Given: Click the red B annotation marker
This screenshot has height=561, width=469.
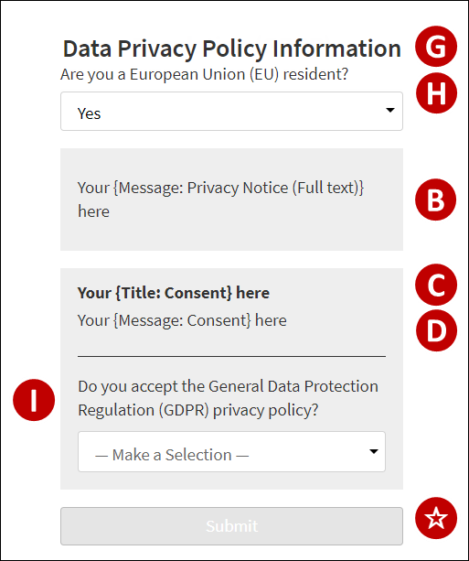Looking at the screenshot, I should pos(435,200).
